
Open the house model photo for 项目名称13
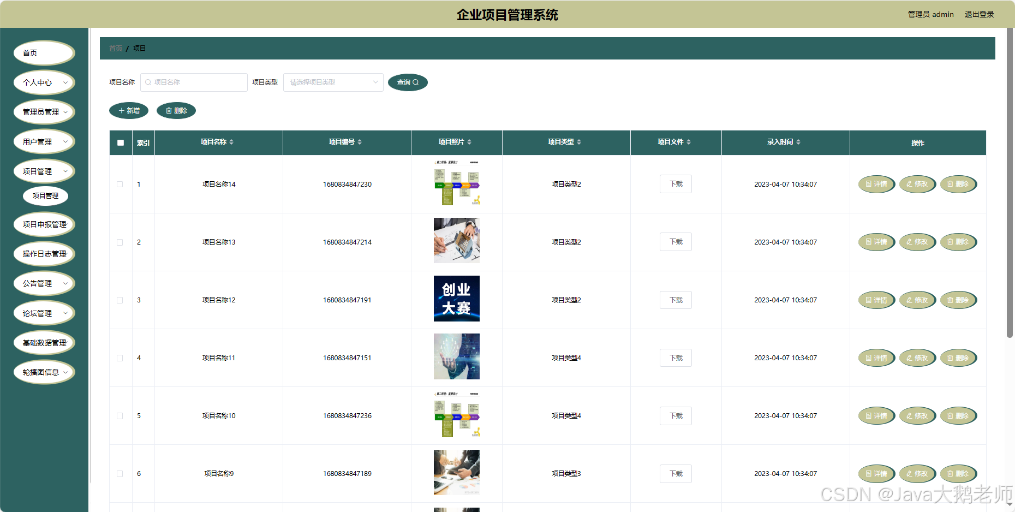[x=457, y=241]
